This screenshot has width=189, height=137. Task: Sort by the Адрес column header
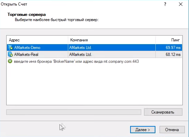tap(37, 40)
